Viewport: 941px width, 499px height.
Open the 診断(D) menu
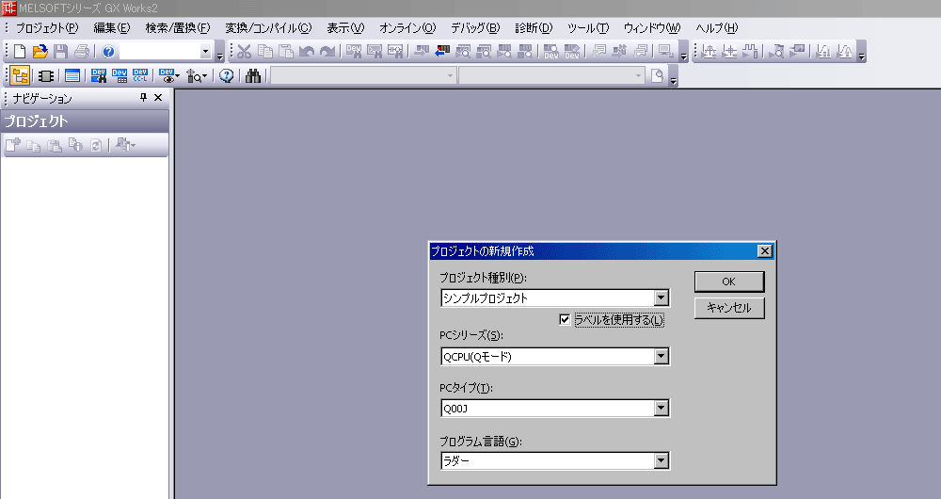[534, 27]
